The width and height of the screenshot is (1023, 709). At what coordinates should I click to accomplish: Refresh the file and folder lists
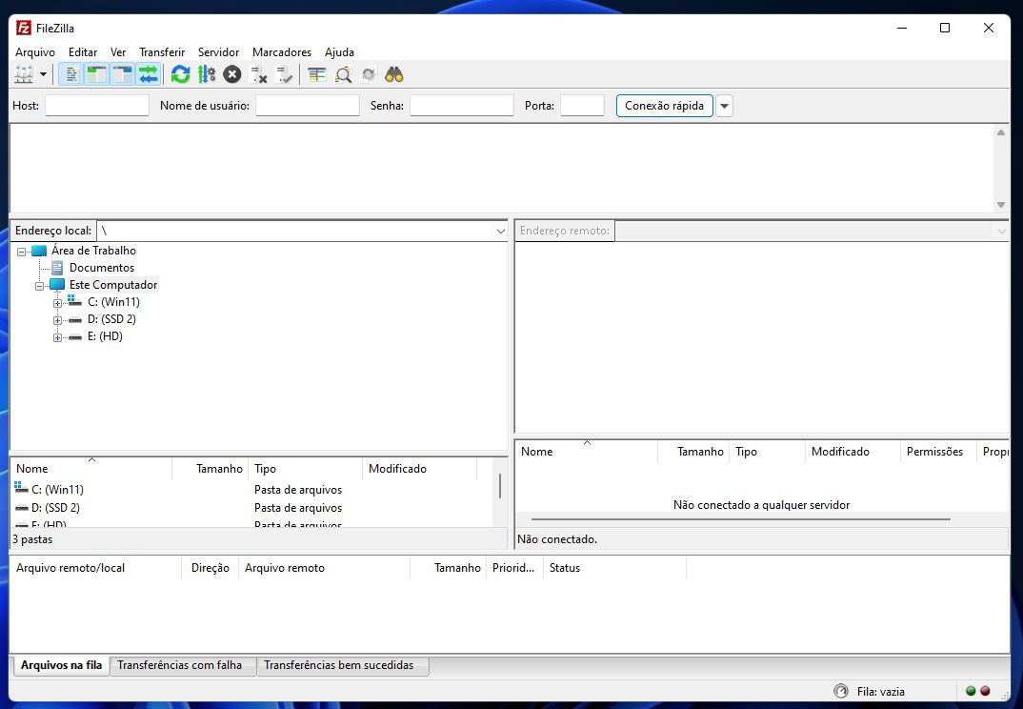coord(181,74)
